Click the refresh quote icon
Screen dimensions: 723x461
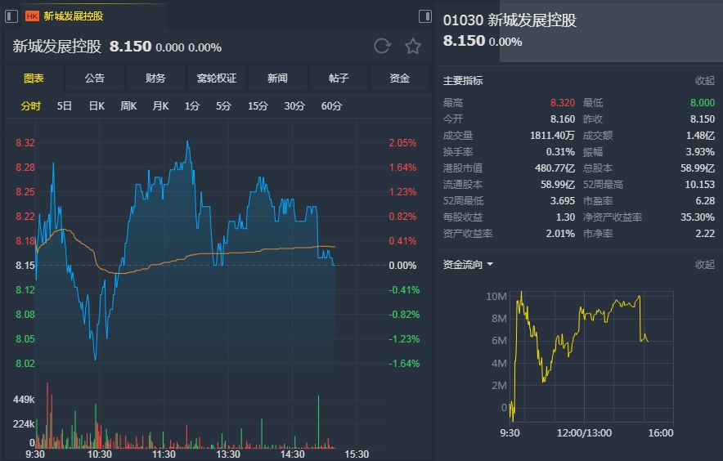point(382,46)
